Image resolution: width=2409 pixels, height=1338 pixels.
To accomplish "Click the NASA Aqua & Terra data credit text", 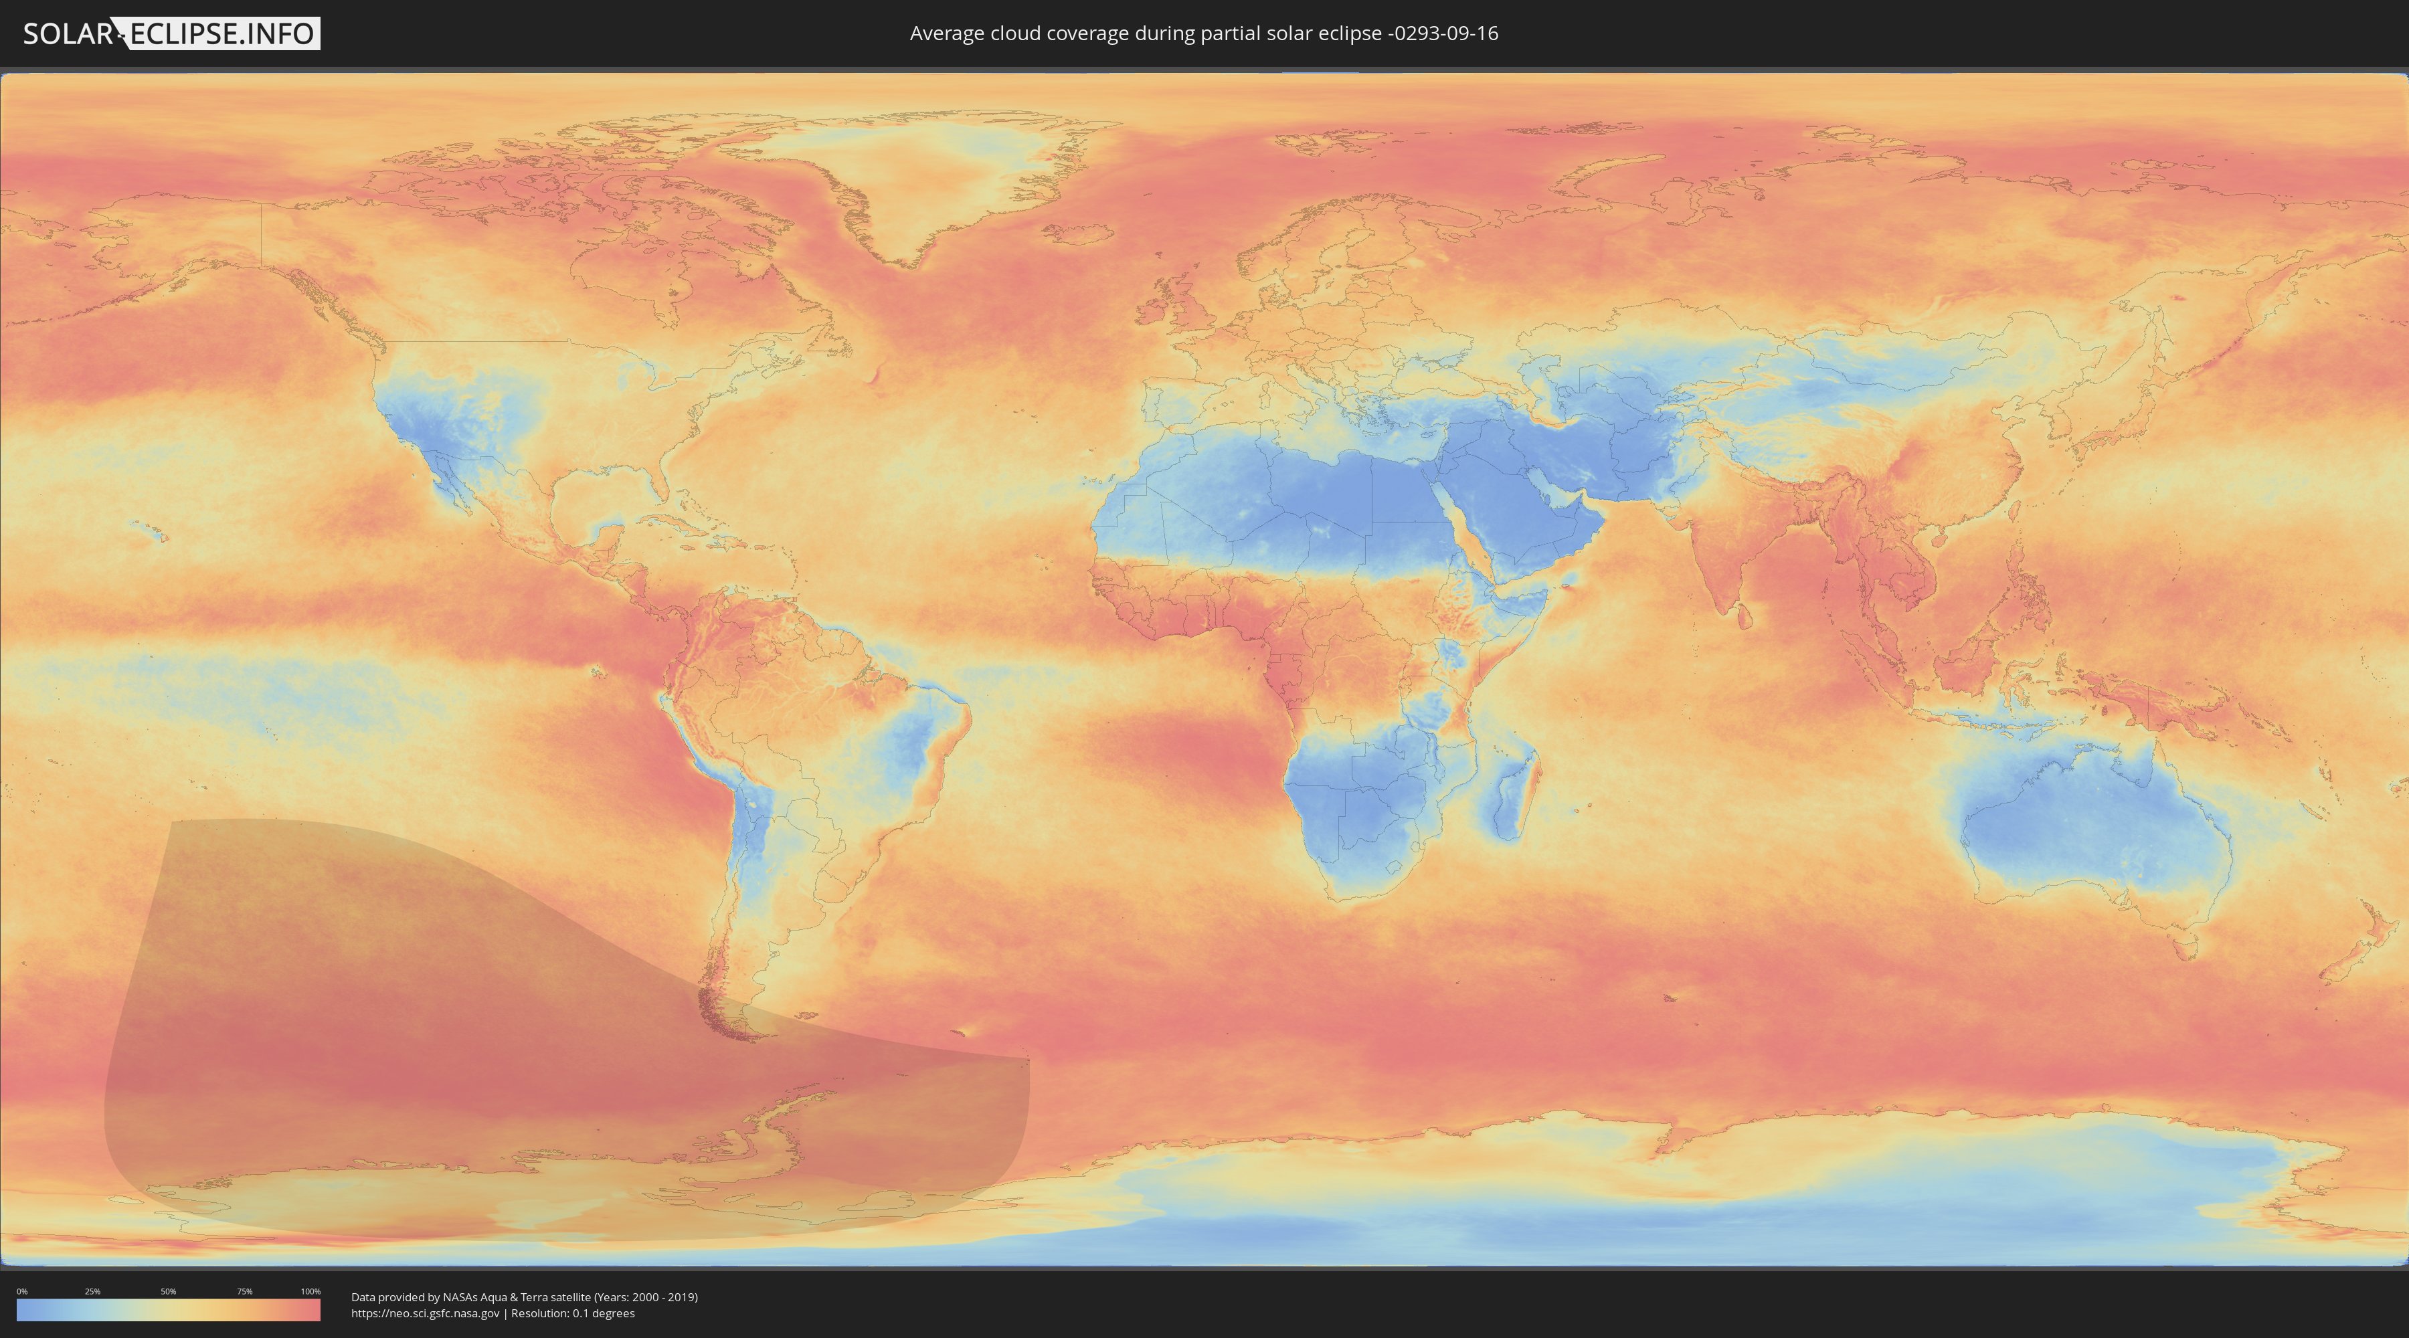I will tap(525, 1297).
